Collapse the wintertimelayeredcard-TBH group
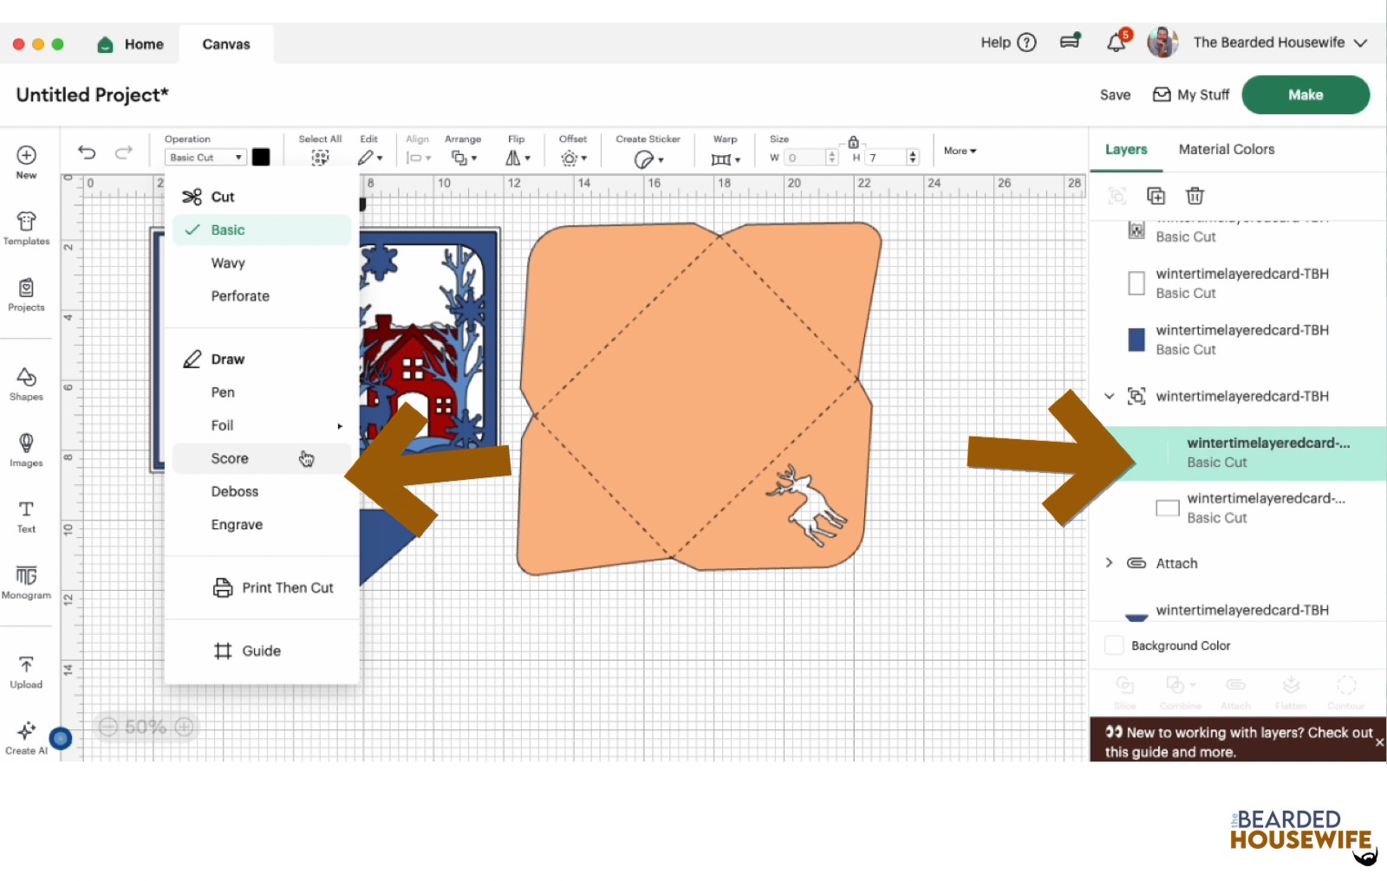The image size is (1387, 881). (x=1110, y=396)
